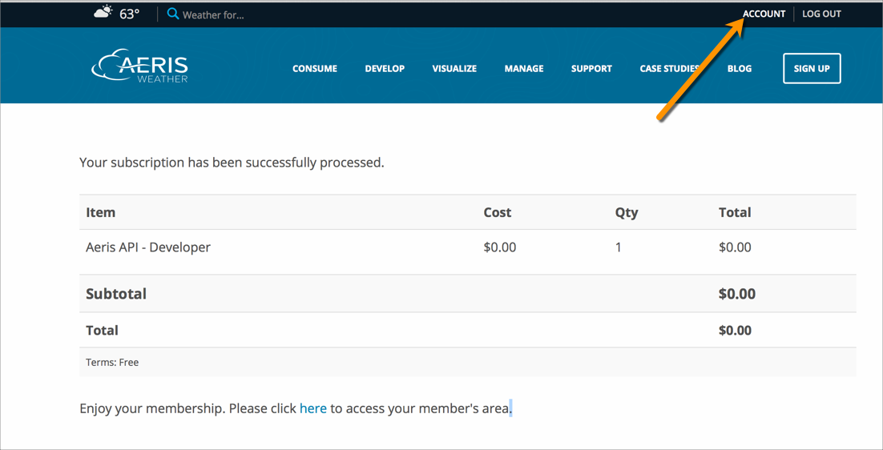
Task: Click the partly cloudy weather icon
Action: pyautogui.click(x=103, y=13)
